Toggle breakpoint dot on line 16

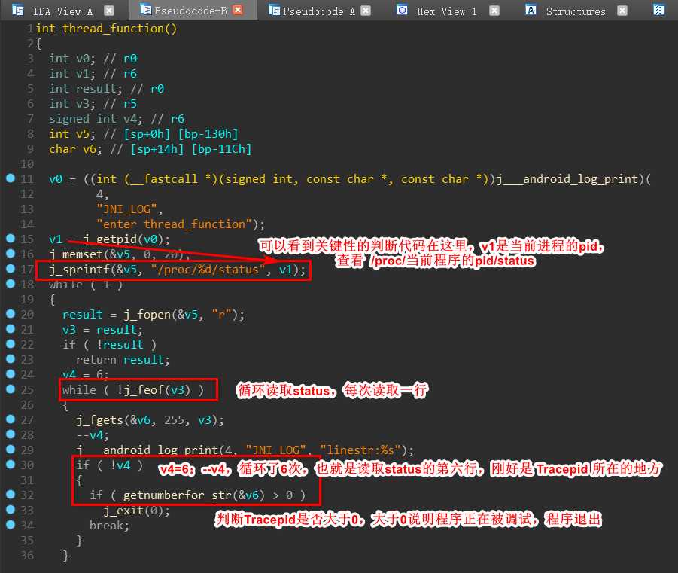(11, 253)
